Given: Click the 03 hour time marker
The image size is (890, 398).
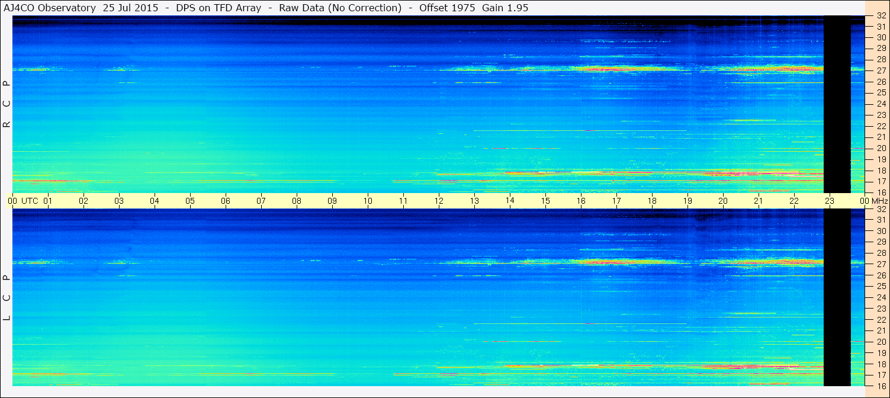Looking at the screenshot, I should [119, 201].
